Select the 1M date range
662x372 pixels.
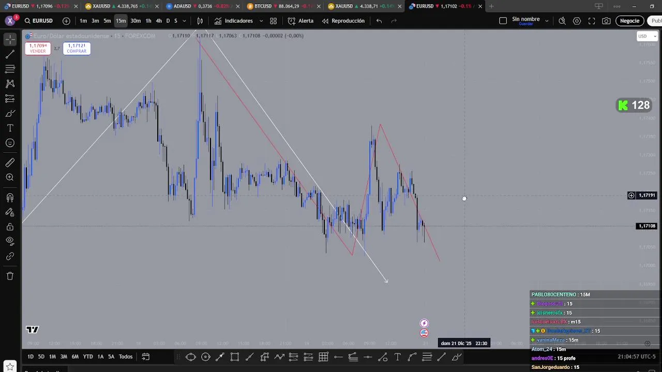[52, 357]
